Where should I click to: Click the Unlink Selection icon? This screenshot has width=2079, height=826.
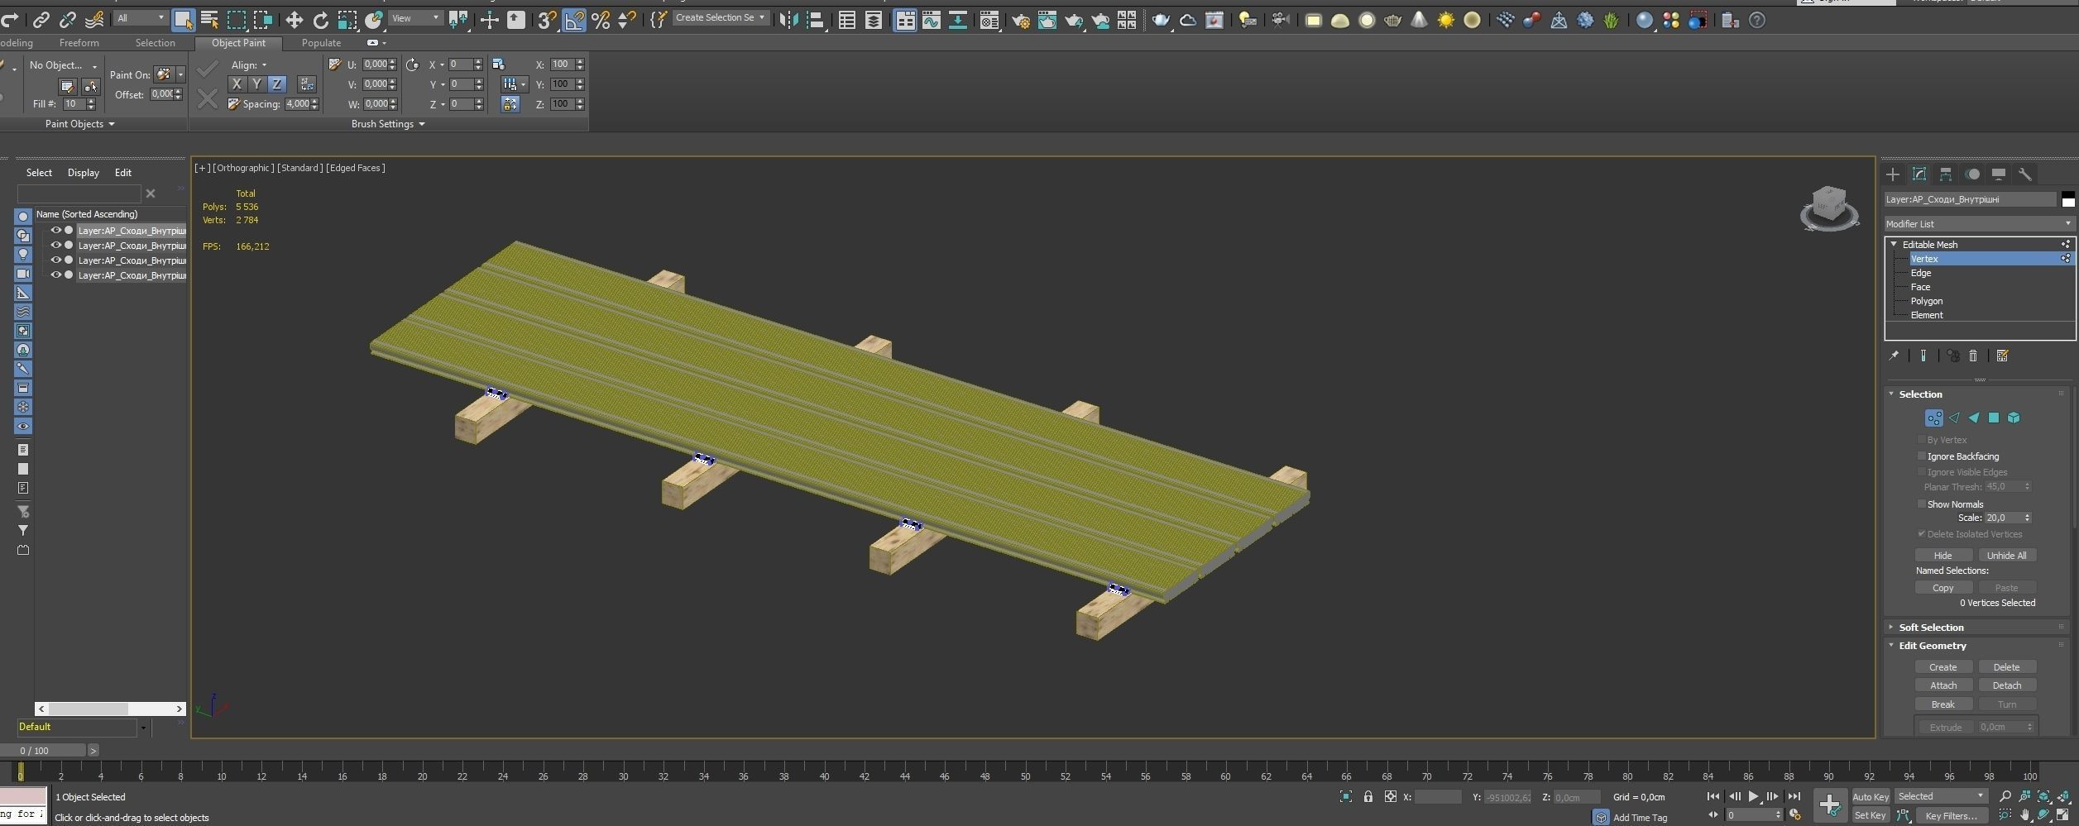pyautogui.click(x=68, y=20)
